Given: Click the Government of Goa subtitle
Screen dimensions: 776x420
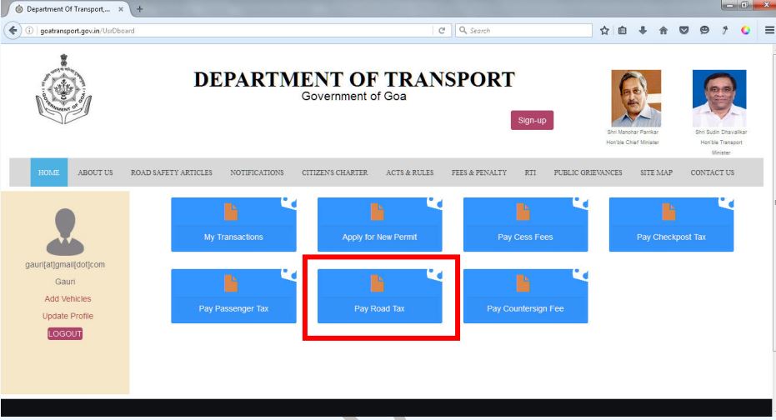Looking at the screenshot, I should click(x=354, y=96).
